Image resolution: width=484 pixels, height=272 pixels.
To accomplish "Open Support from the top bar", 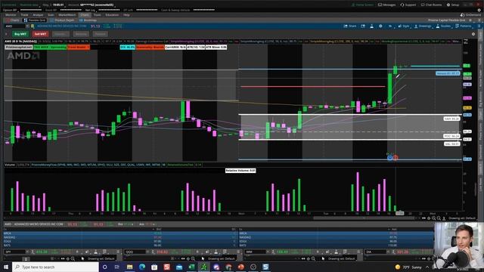I will [408, 5].
